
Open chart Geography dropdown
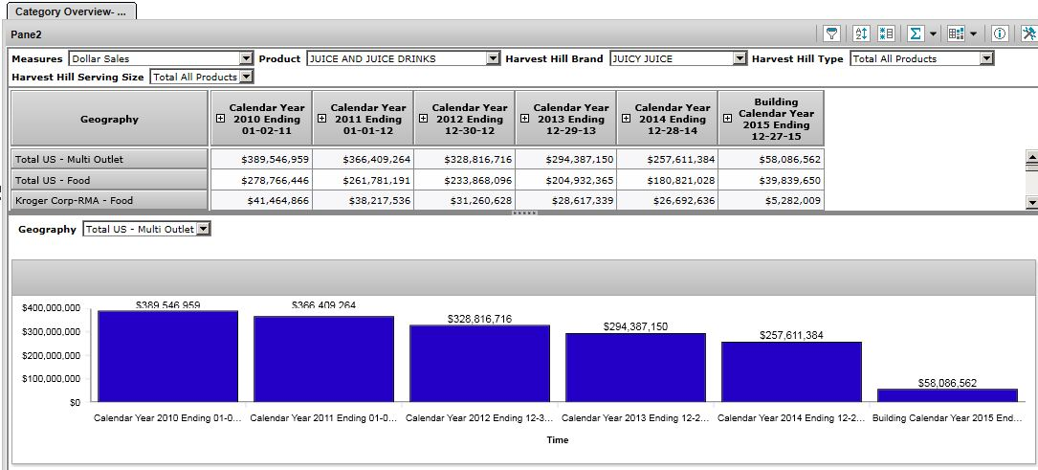(203, 229)
